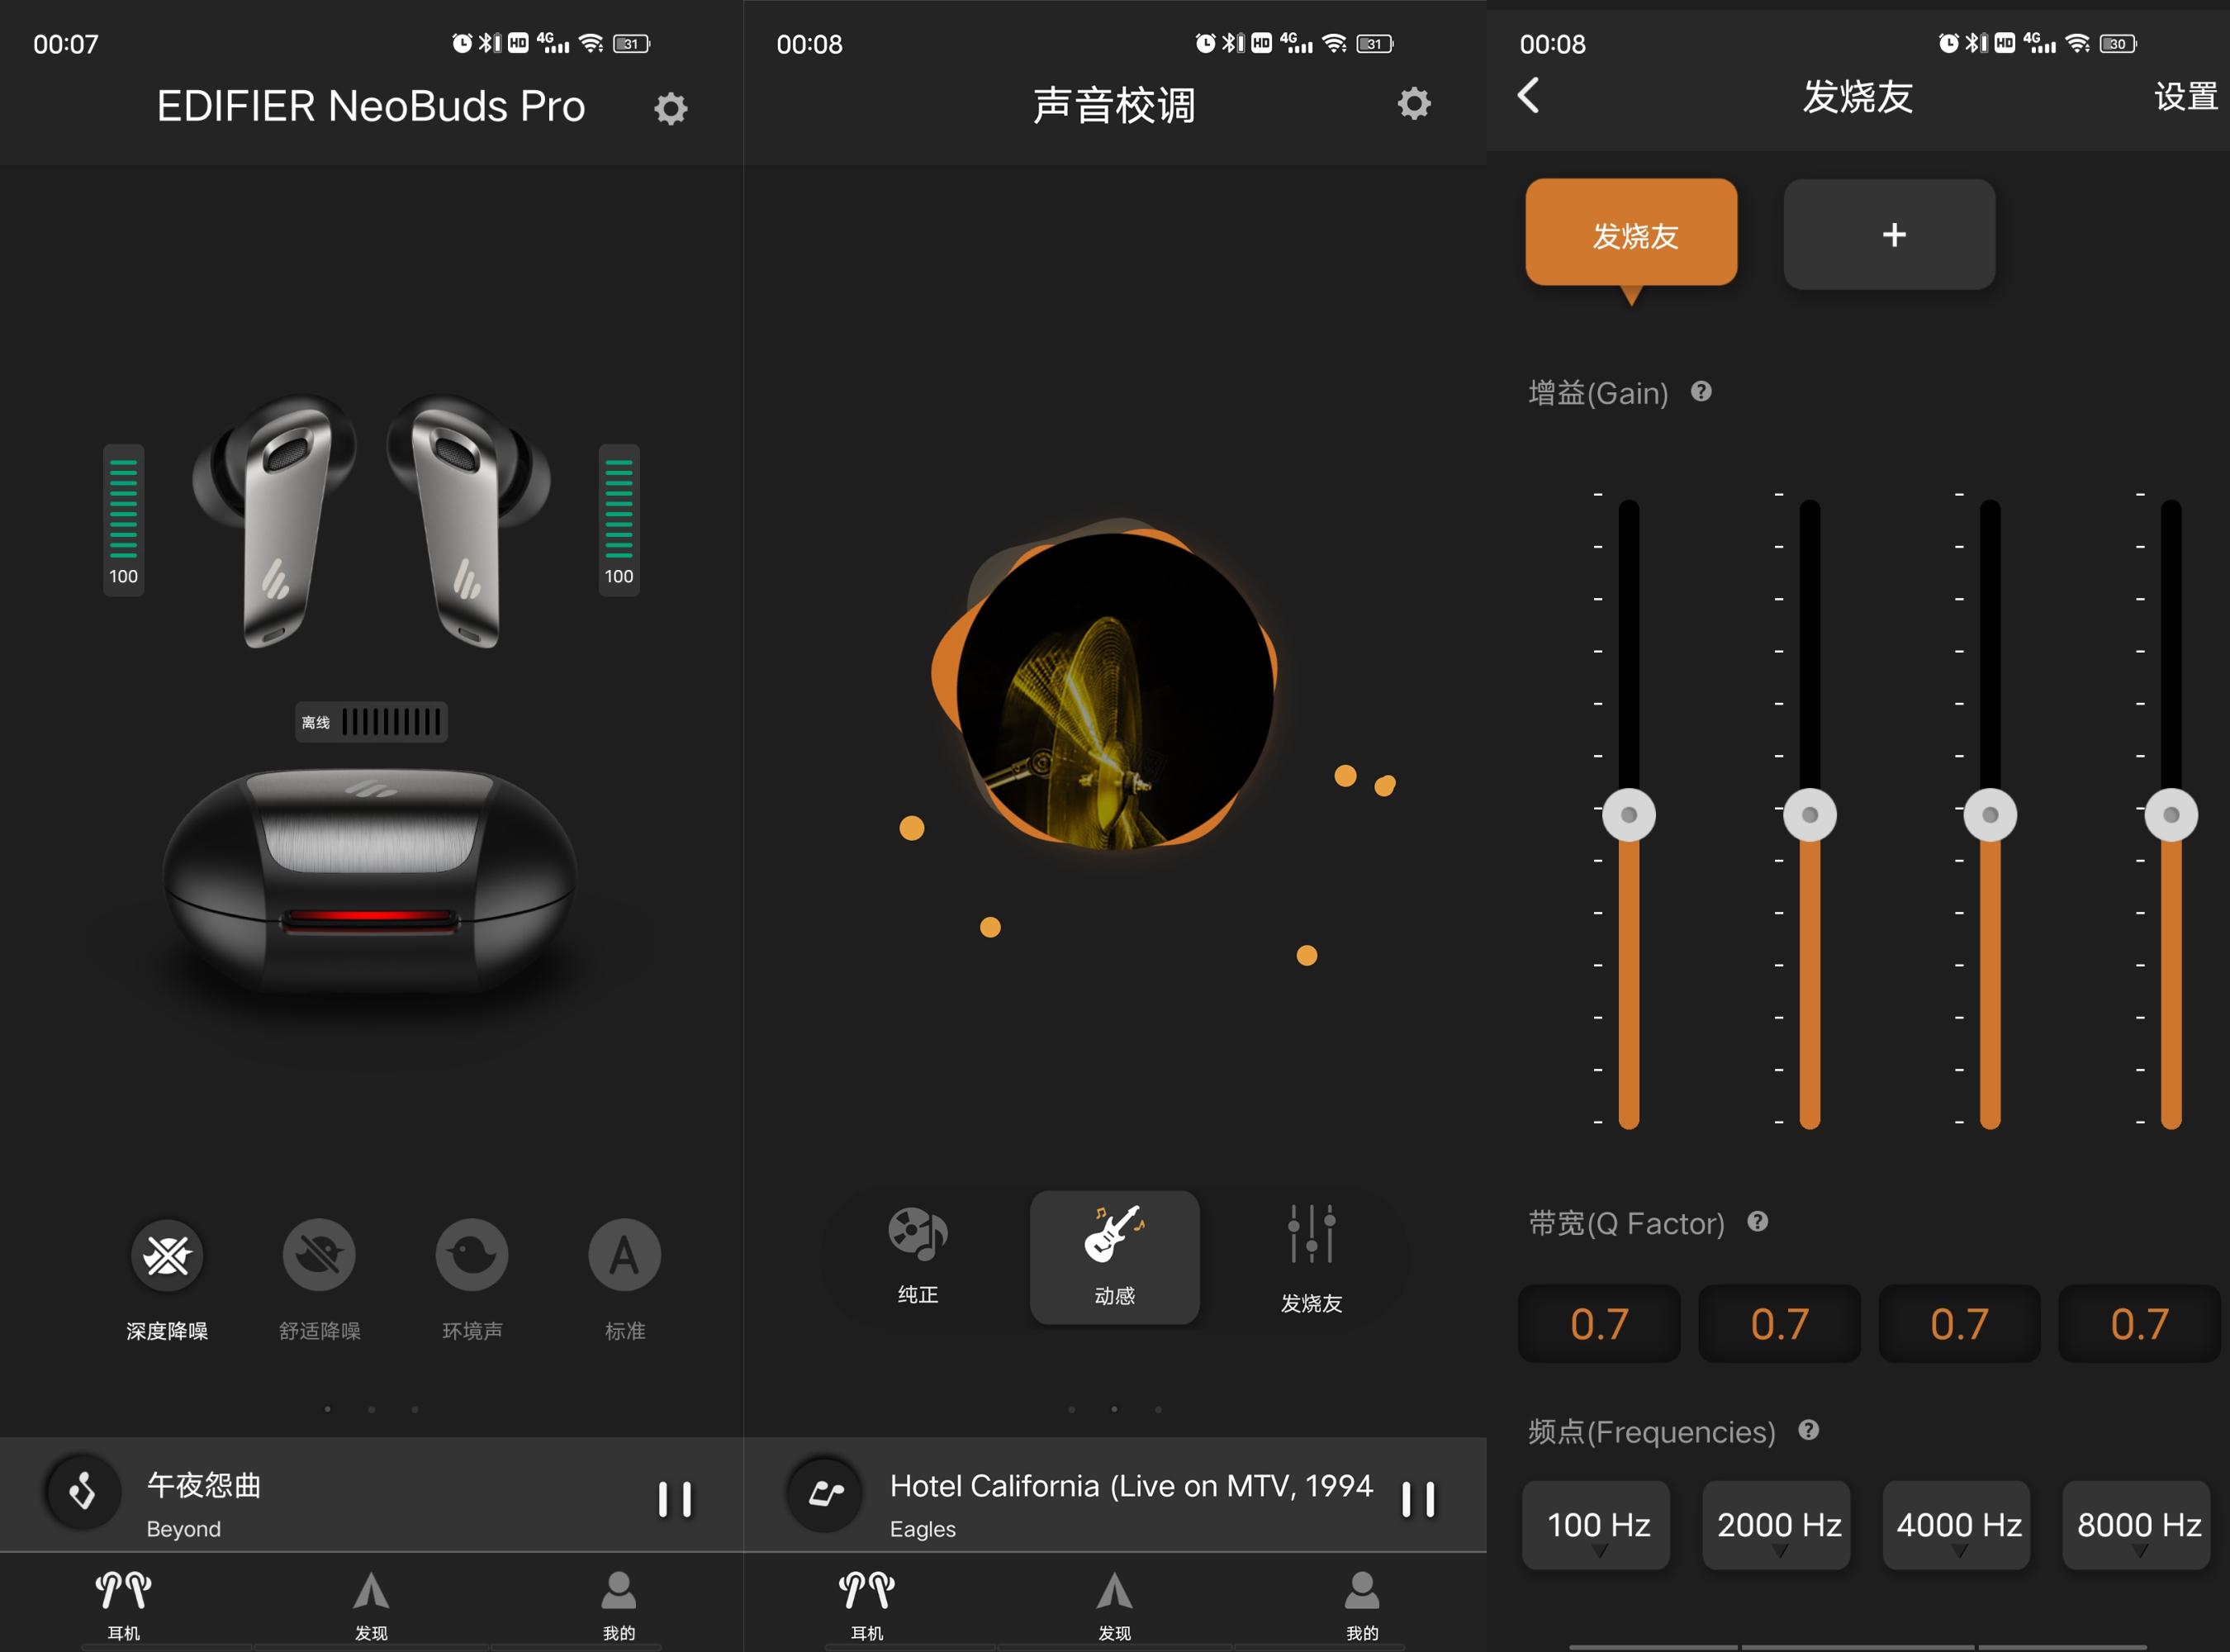Viewport: 2230px width, 1652px height.
Task: Open the Q Factor help tooltip
Action: tap(1758, 1221)
